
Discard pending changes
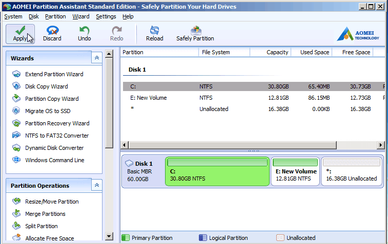coord(52,34)
